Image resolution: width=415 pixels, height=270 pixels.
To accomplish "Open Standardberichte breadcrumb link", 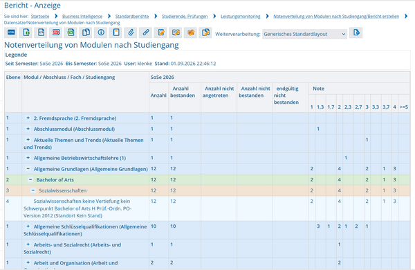I will tap(132, 17).
